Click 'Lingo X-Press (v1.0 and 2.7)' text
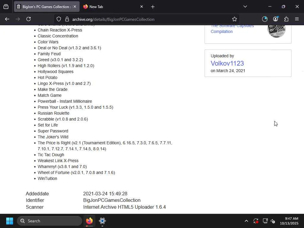The image size is (304, 228). coord(64,83)
